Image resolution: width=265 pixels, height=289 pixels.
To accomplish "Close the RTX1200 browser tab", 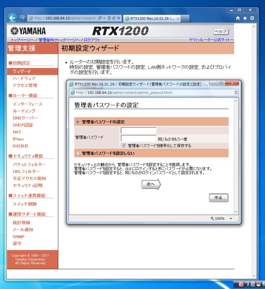I will tap(178, 19).
